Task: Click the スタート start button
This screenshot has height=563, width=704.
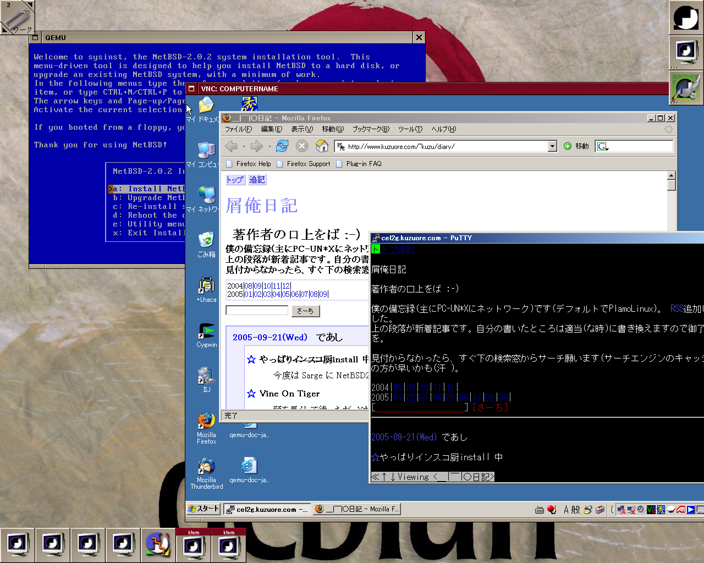Action: click(x=204, y=509)
